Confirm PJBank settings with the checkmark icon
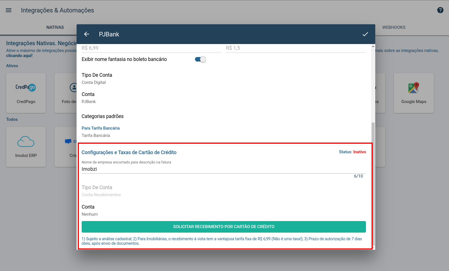 [365, 34]
